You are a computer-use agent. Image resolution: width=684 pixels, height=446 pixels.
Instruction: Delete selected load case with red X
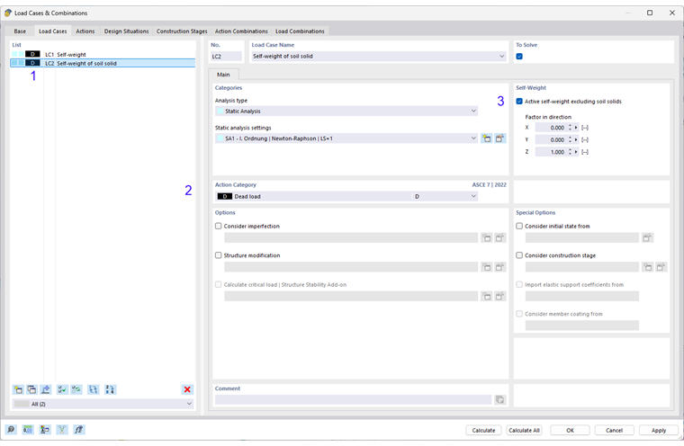(187, 389)
